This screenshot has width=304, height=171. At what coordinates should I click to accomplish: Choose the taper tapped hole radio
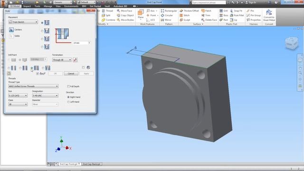click(x=43, y=68)
